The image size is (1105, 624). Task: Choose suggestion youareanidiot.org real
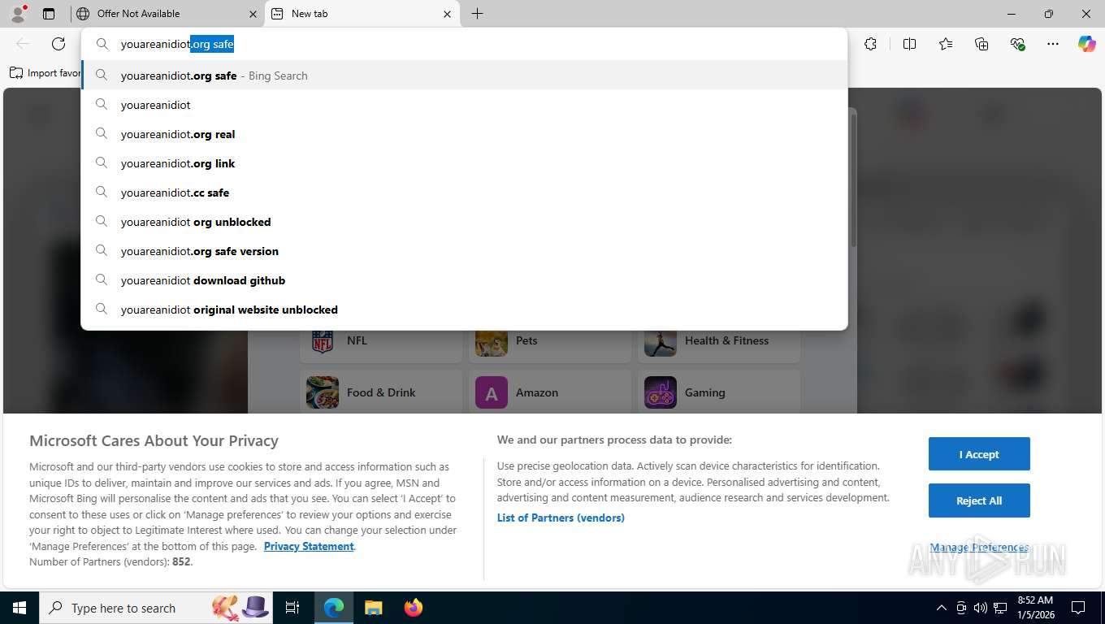pyautogui.click(x=464, y=134)
